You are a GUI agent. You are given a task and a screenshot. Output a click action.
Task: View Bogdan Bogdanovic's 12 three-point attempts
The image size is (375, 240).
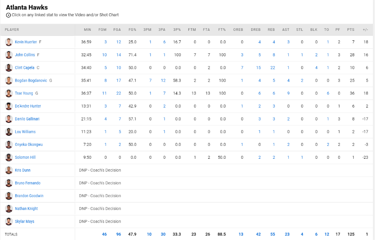coord(163,80)
